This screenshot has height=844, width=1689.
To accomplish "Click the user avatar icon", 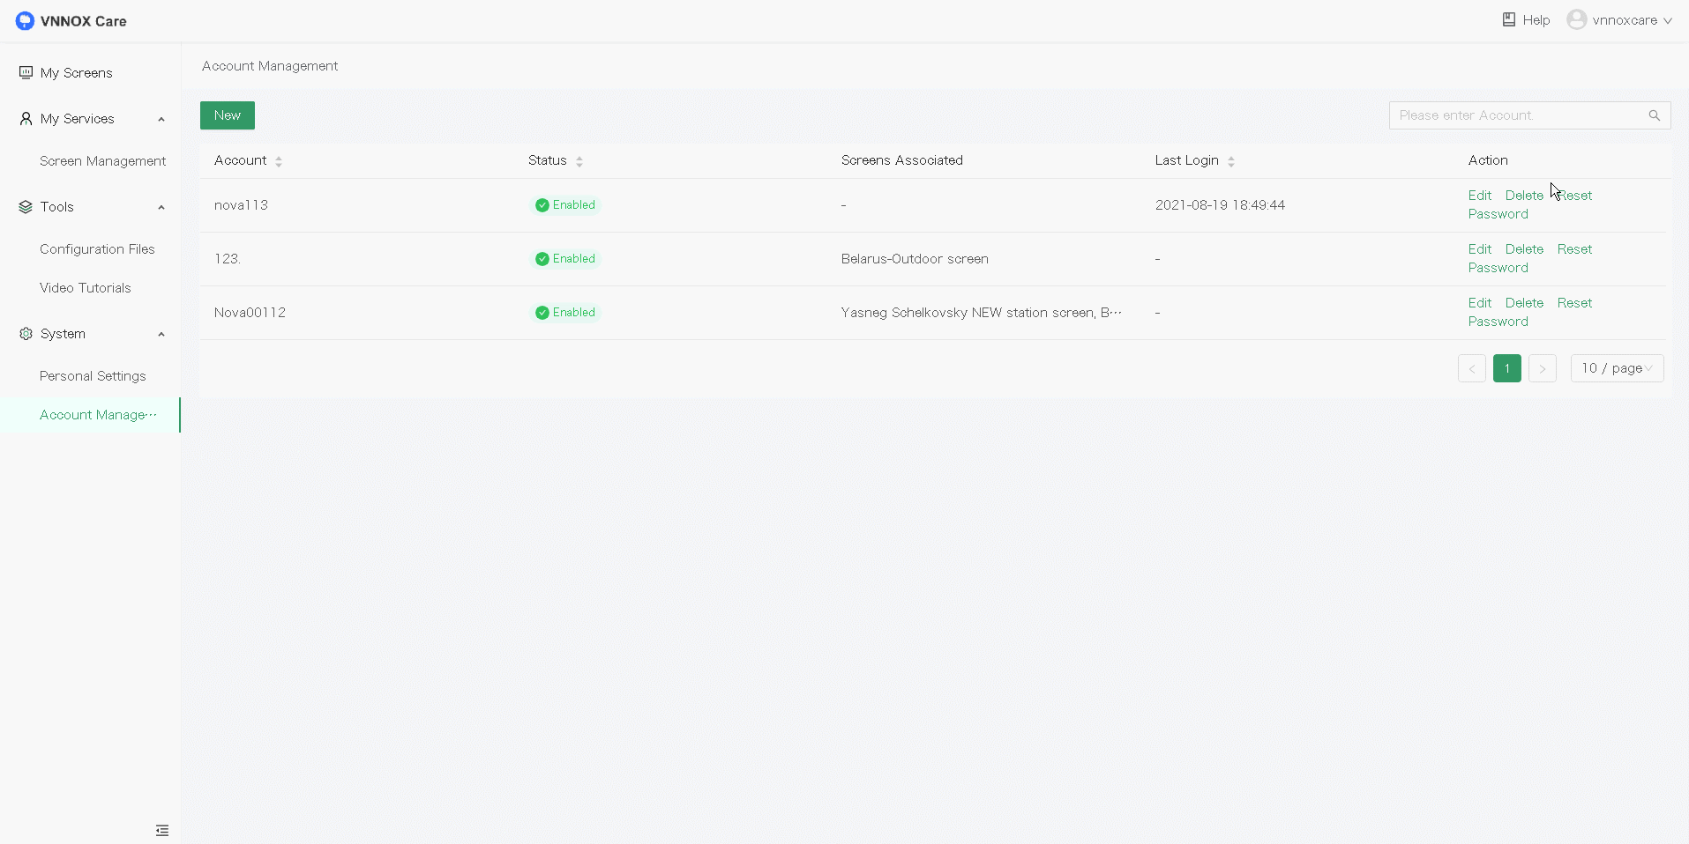I will click(x=1576, y=19).
